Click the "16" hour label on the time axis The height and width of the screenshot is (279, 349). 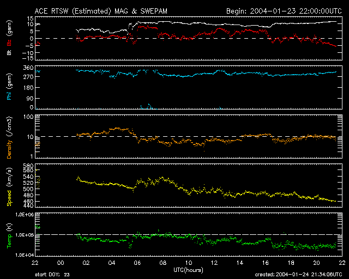[x=266, y=263]
